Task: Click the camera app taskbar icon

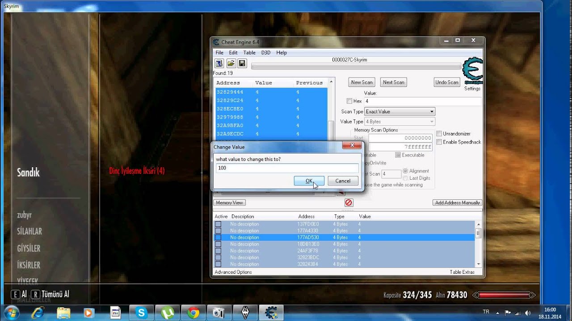Action: pos(219,313)
